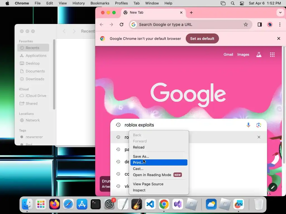The height and width of the screenshot is (214, 286).
Task: Open Chrome's three-dot menu
Action: [280, 25]
